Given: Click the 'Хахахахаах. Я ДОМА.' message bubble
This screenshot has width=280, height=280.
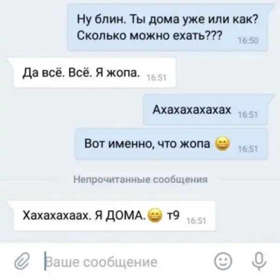Looking at the screenshot, I should (x=114, y=216).
